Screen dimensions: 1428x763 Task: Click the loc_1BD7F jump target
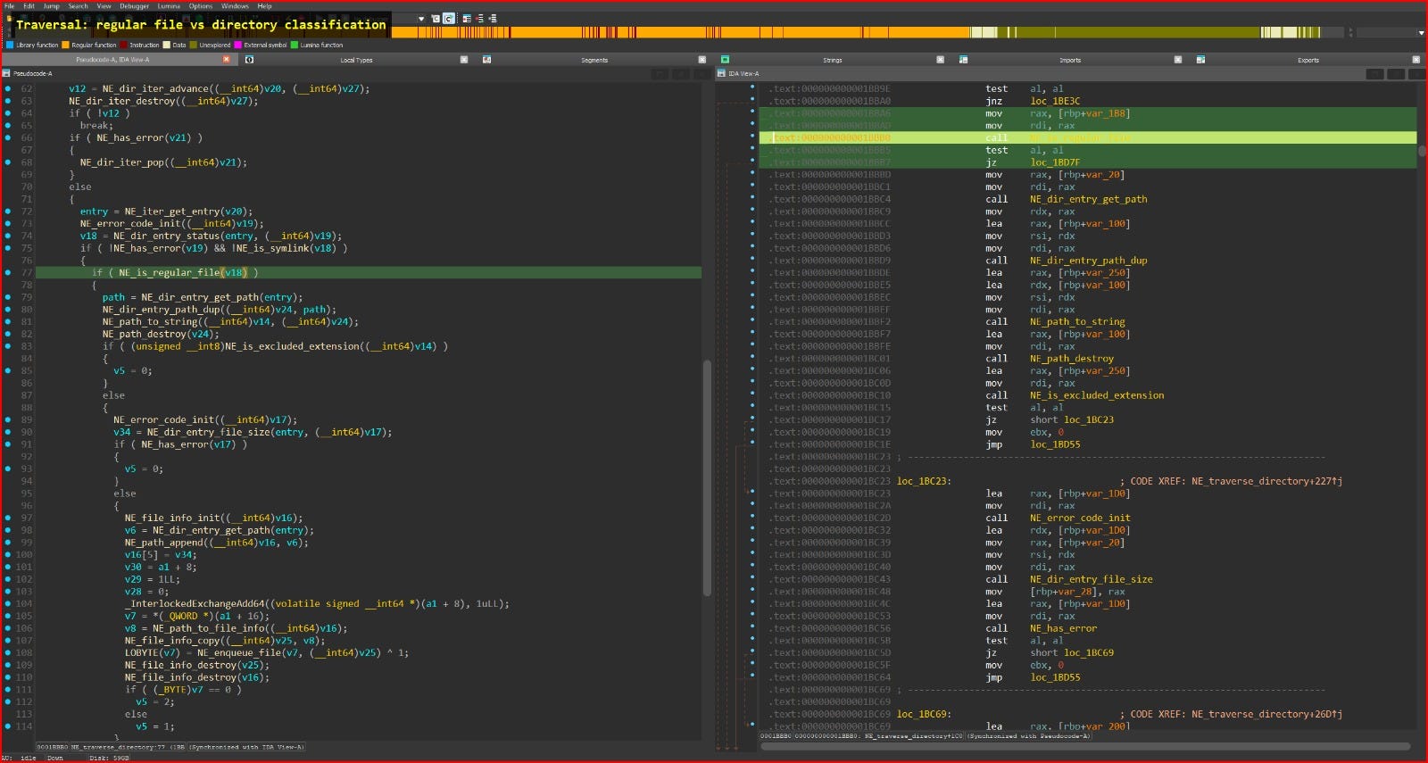pos(1055,162)
